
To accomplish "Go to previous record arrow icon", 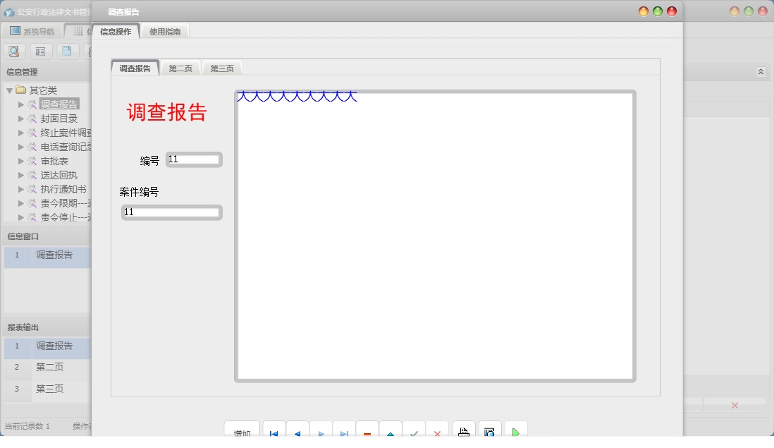I will click(297, 432).
